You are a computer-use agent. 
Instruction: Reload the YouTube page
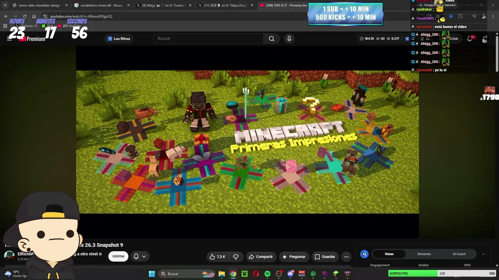(x=25, y=16)
